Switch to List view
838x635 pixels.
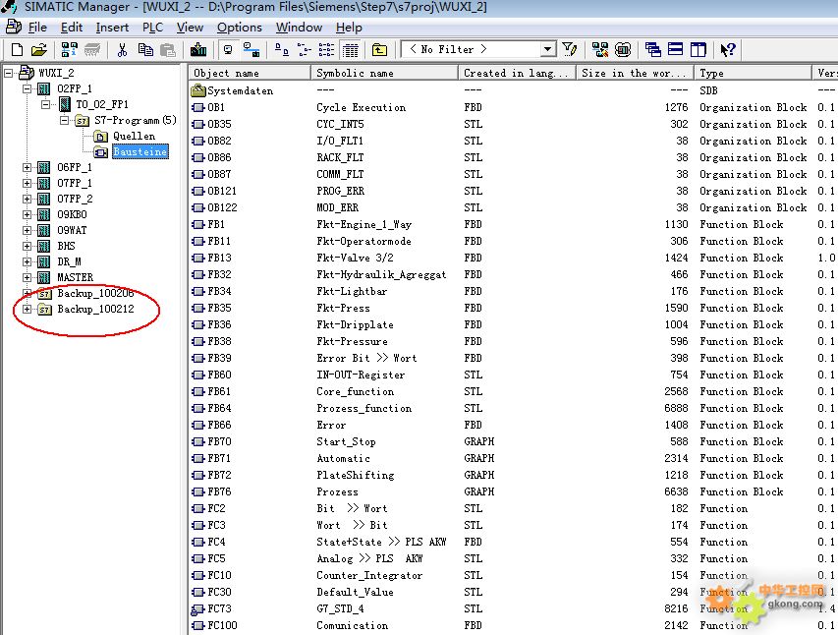(x=326, y=50)
